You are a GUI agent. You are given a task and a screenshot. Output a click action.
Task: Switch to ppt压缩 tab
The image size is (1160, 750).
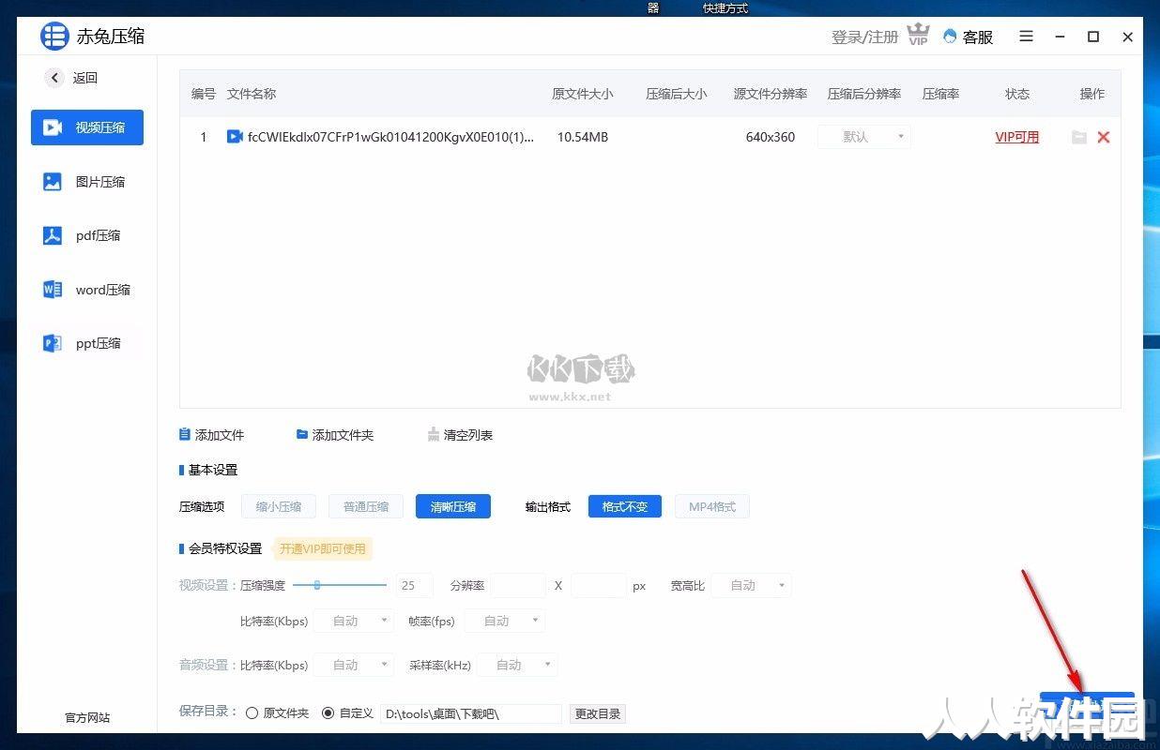[x=87, y=343]
